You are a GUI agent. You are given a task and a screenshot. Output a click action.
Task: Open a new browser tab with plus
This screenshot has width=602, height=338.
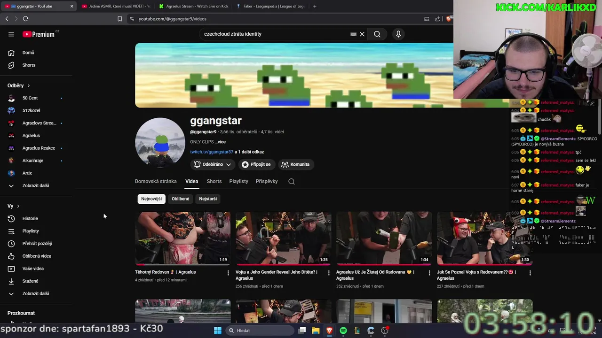[x=315, y=6]
